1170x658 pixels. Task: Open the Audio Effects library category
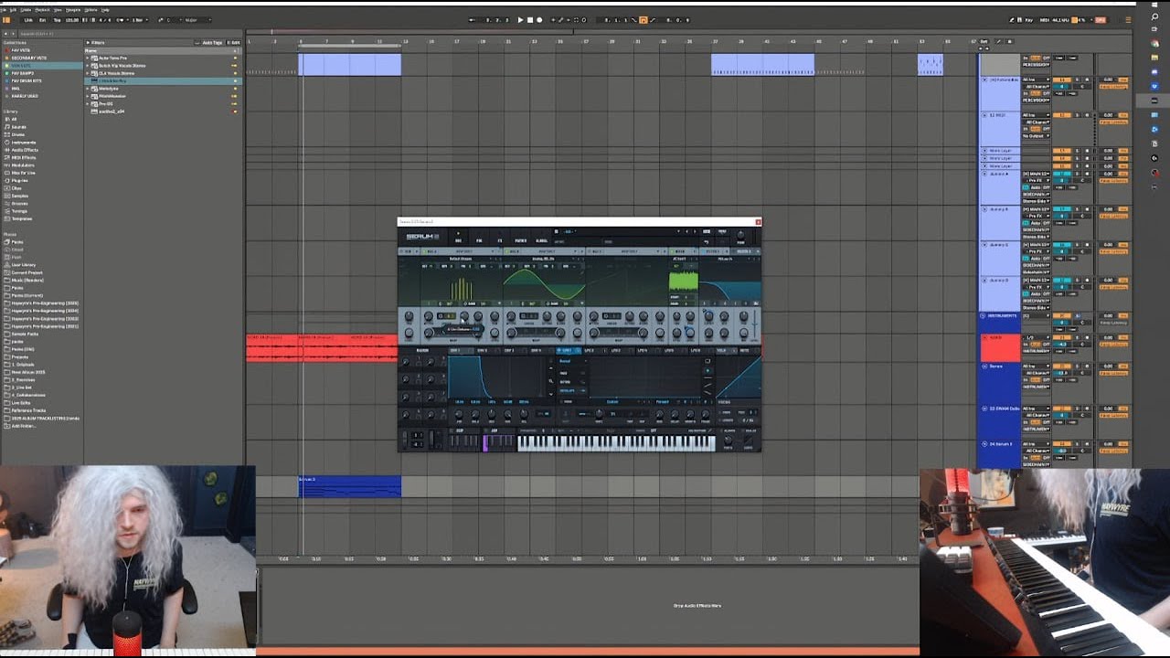pos(24,150)
